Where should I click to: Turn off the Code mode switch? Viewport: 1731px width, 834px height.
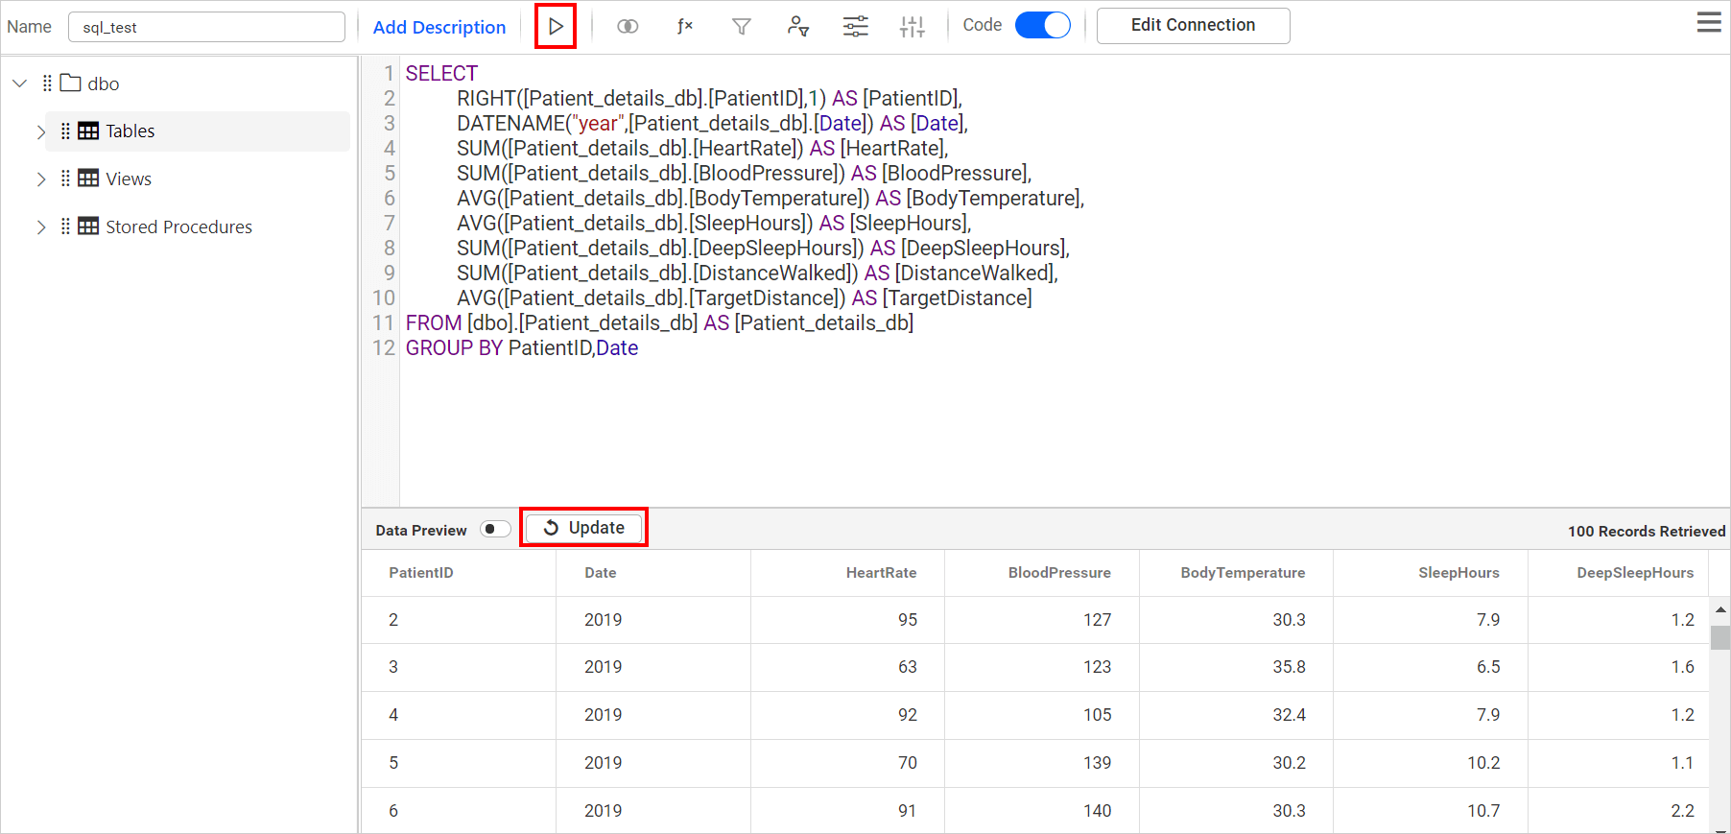1043,25
